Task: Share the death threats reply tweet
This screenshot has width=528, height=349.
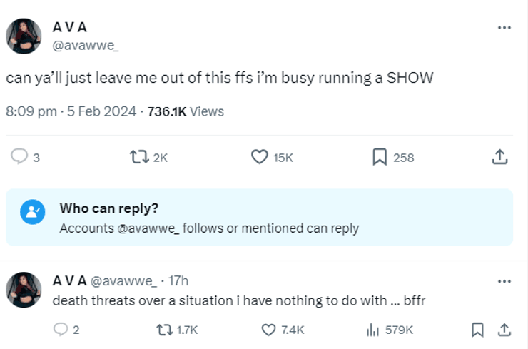Action: coord(504,329)
